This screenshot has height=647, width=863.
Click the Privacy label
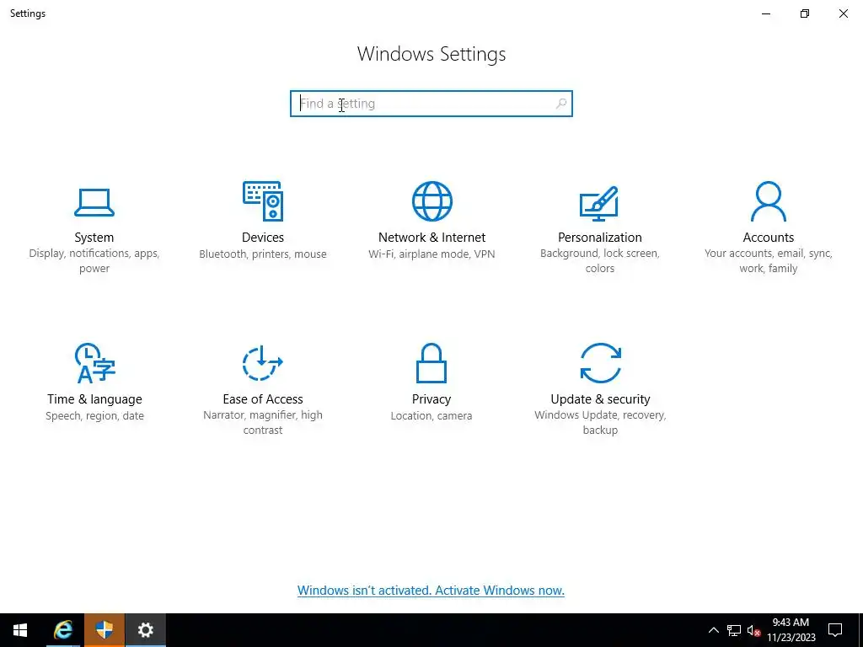click(431, 398)
